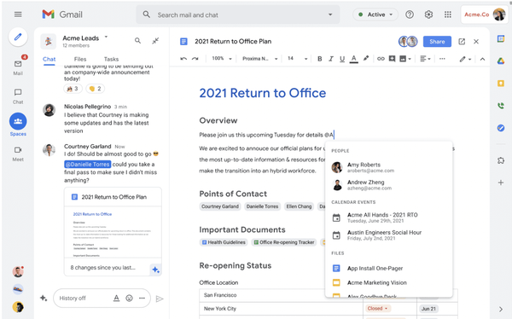Toggle bold formatting
The height and width of the screenshot is (319, 512).
coord(320,59)
